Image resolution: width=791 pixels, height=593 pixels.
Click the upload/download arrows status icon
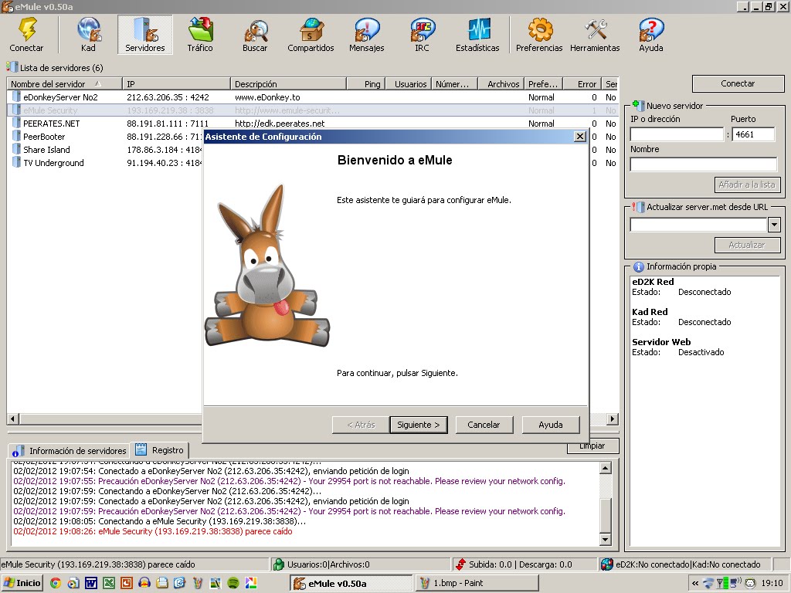click(460, 564)
